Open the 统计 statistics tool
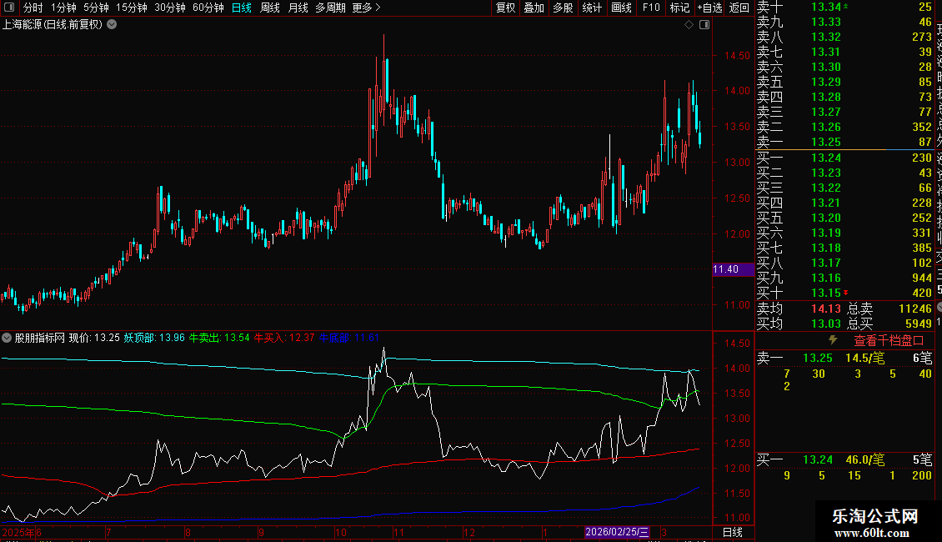 click(592, 8)
